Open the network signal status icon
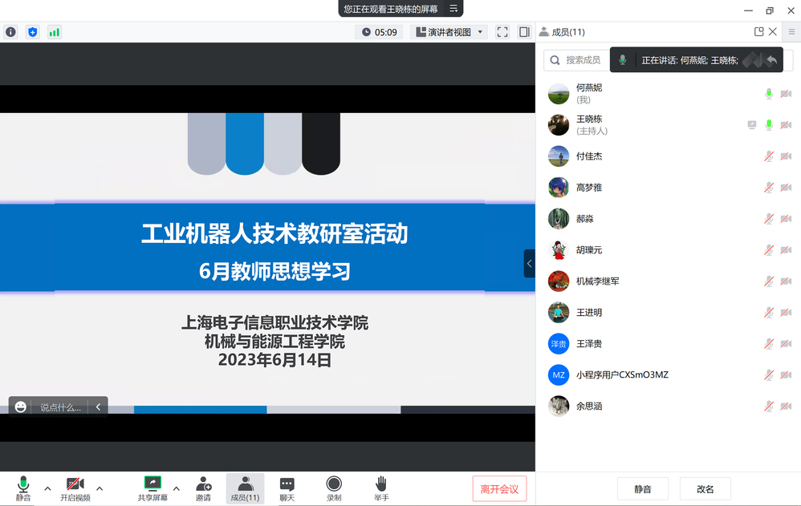This screenshot has width=801, height=506. pos(54,32)
